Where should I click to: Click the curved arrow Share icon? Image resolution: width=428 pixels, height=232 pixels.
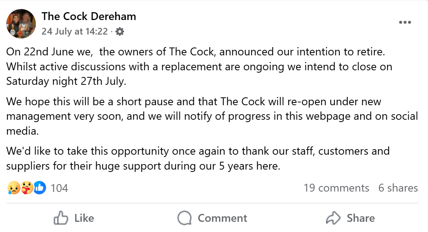(334, 218)
